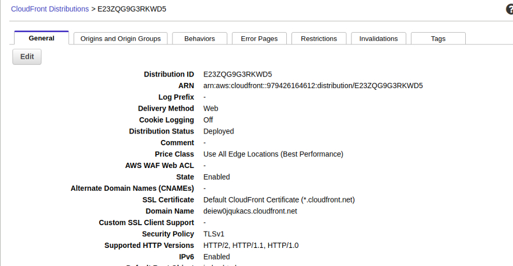Switch to the Error Pages tab
The height and width of the screenshot is (266, 513).
pos(259,39)
